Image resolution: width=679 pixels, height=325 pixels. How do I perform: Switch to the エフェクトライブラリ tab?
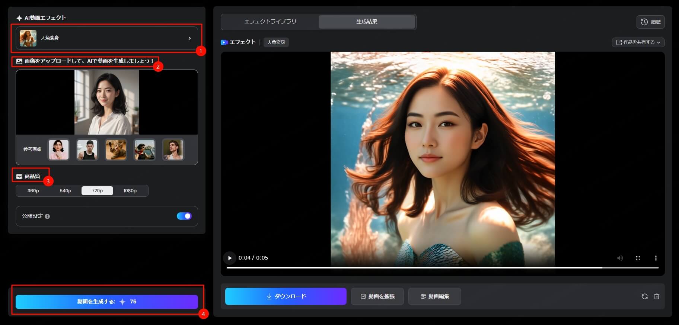click(270, 22)
